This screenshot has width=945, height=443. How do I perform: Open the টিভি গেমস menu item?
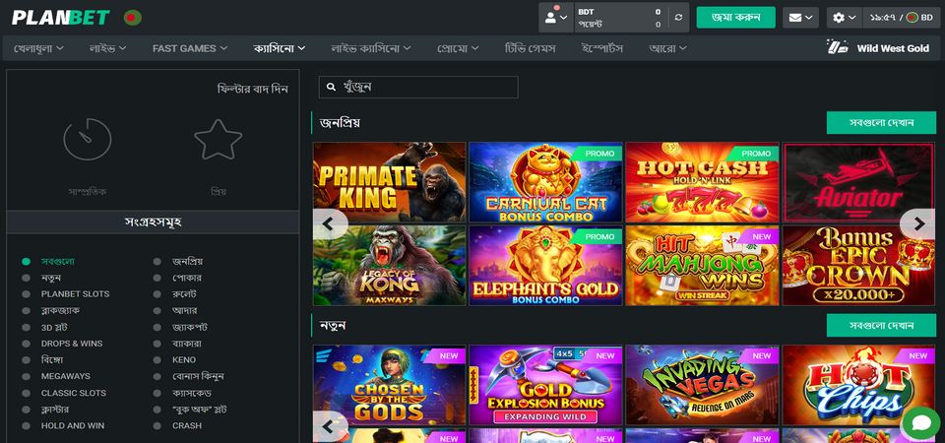click(x=530, y=48)
